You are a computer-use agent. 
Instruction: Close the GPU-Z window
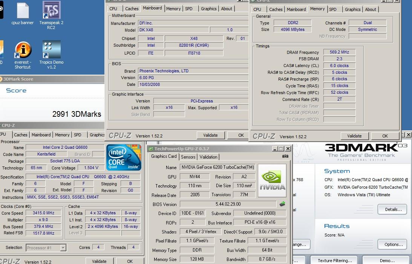pos(288,149)
